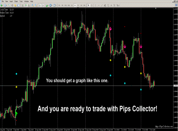Select the crosshair tool
This screenshot has height=131, width=178.
[92, 5]
